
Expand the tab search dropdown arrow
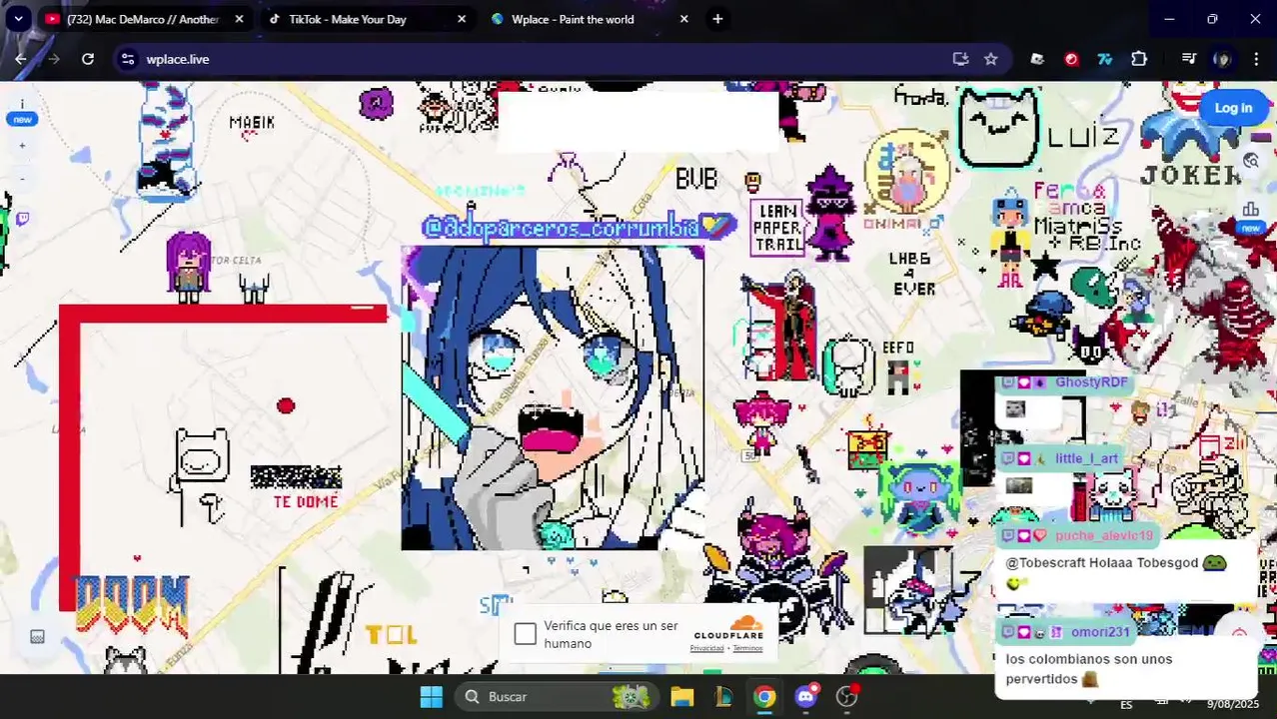(18, 19)
